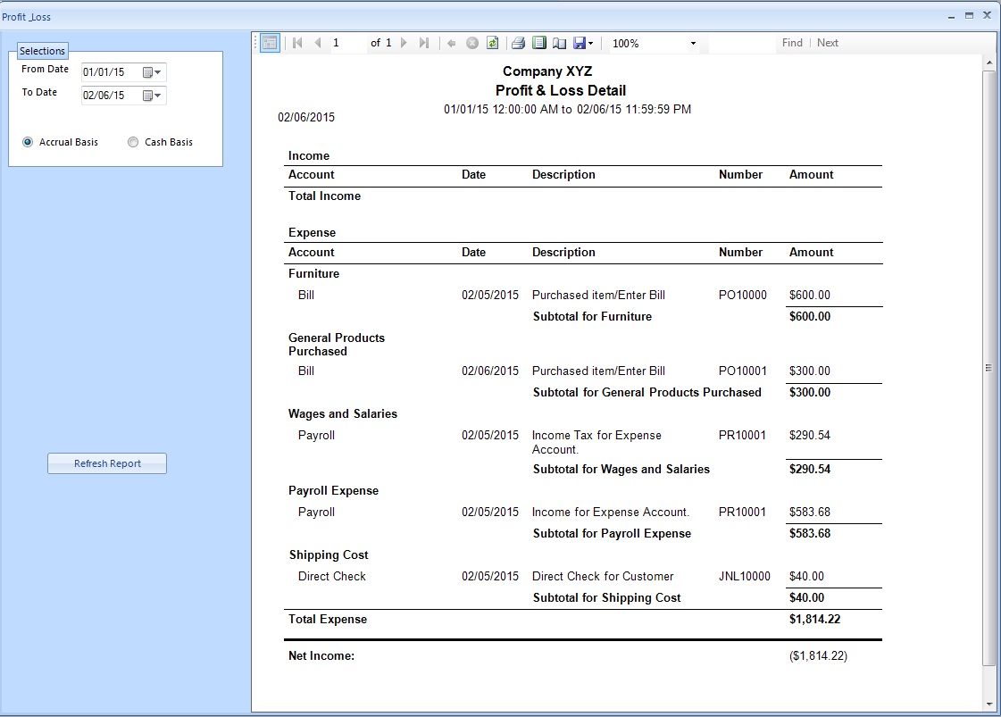
Task: Select Cash Basis radio button
Action: tap(133, 142)
